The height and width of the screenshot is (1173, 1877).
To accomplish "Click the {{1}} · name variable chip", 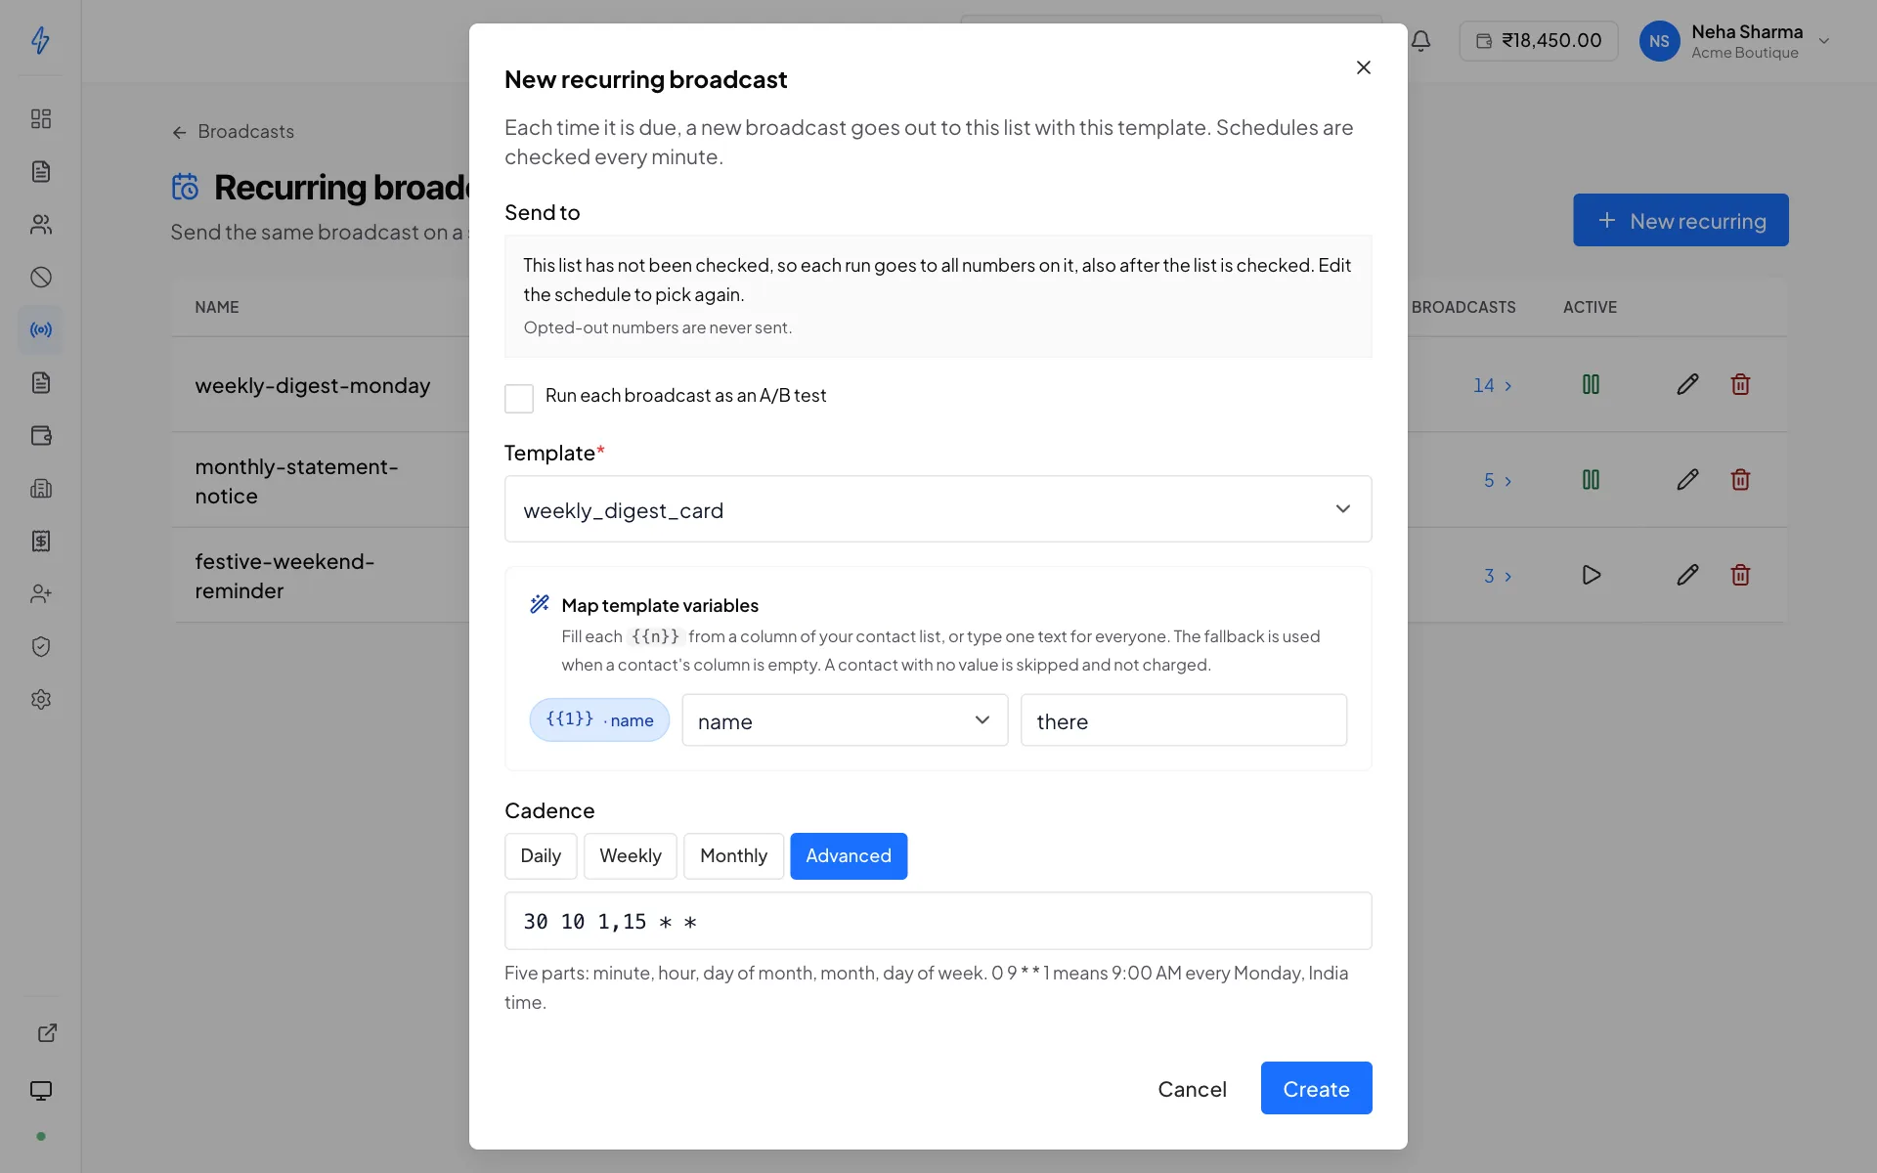I will coord(599,720).
